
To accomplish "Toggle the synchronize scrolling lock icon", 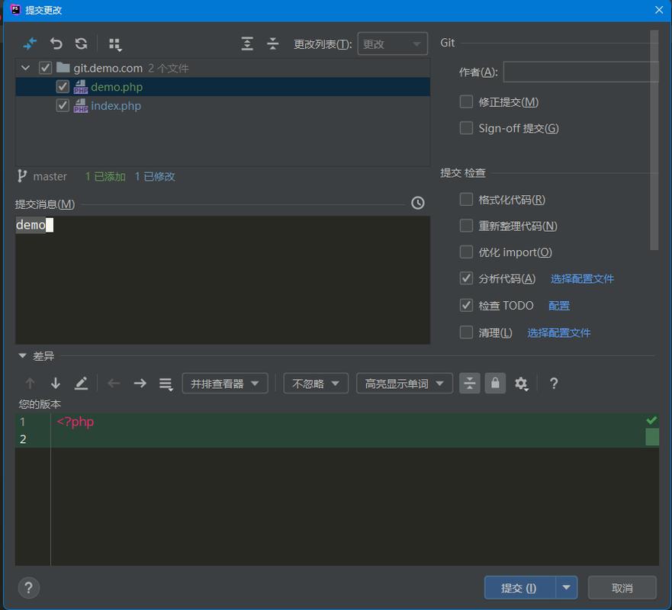I will click(495, 384).
